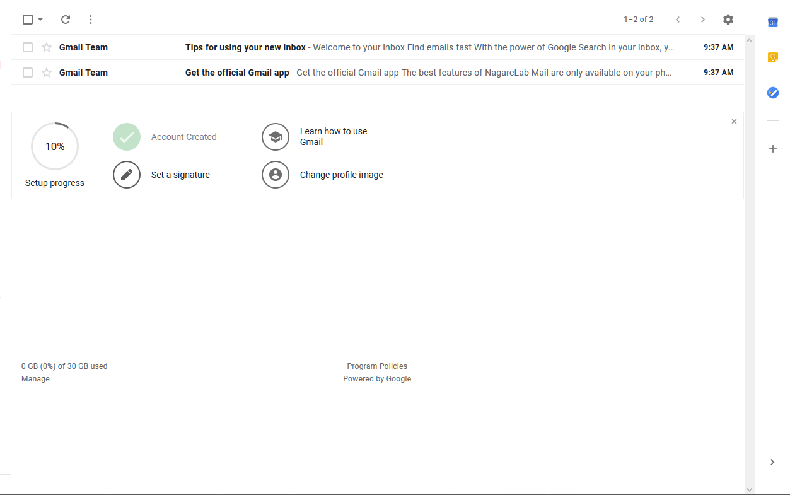
Task: Click the Manage storage link
Action: point(35,379)
